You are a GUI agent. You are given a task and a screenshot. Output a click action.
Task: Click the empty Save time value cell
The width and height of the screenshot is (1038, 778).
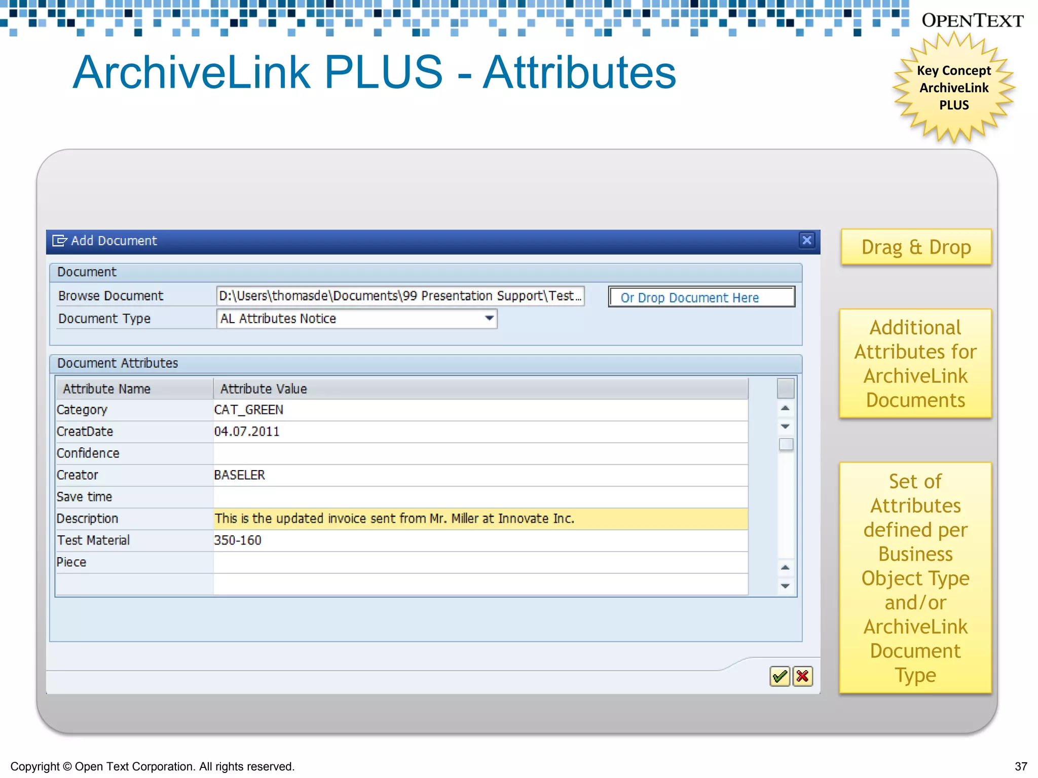(x=480, y=497)
